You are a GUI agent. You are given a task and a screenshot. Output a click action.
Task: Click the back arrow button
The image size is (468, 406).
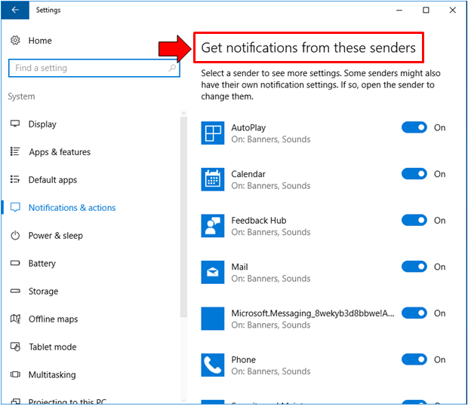click(x=16, y=11)
